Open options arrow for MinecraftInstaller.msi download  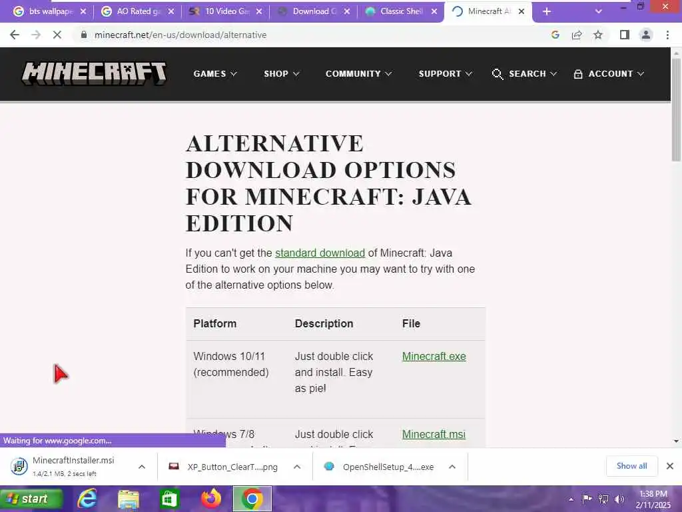coord(142,467)
